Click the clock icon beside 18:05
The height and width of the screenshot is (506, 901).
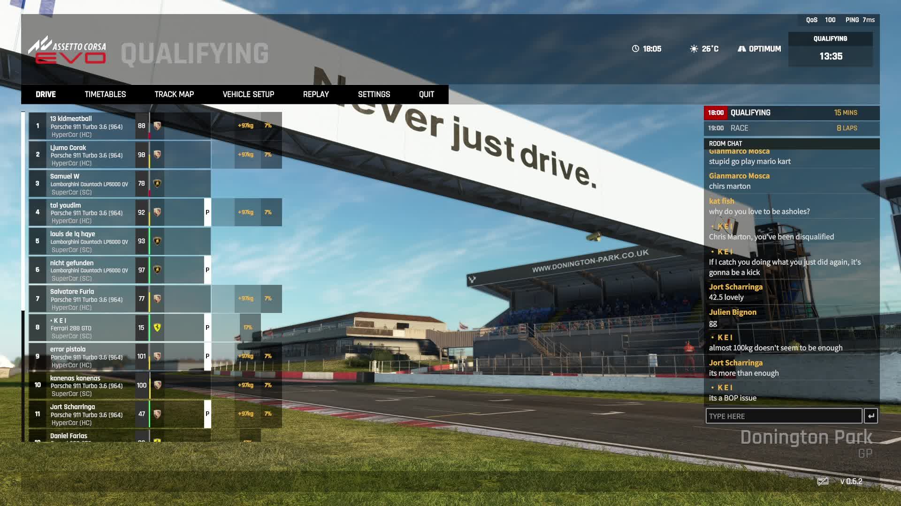[x=635, y=49]
